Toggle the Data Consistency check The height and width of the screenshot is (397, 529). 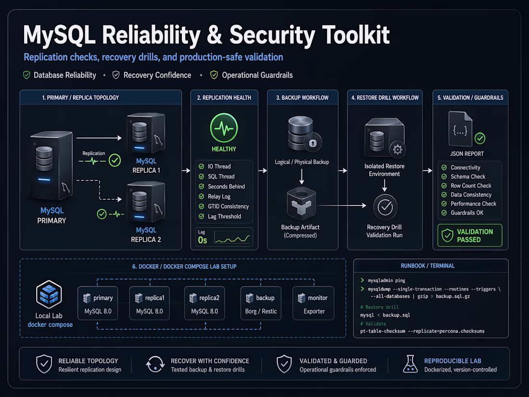point(444,195)
